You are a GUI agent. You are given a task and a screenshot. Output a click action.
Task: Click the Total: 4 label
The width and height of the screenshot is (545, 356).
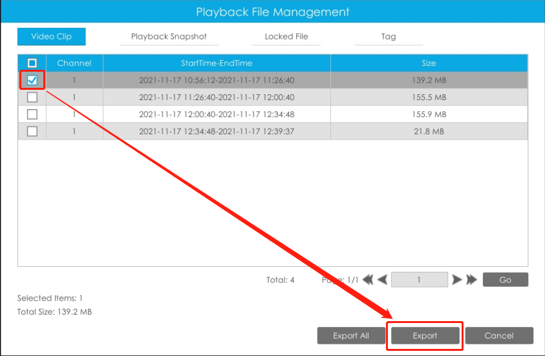point(280,280)
